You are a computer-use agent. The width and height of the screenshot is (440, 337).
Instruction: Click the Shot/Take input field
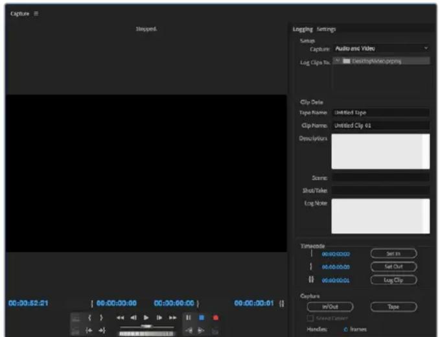(x=380, y=191)
